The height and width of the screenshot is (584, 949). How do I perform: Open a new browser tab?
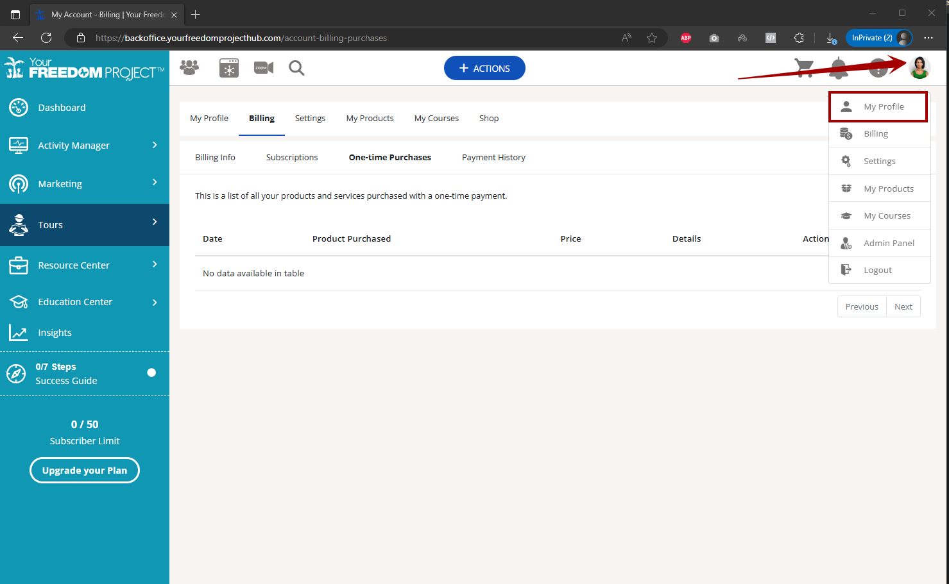pos(196,14)
